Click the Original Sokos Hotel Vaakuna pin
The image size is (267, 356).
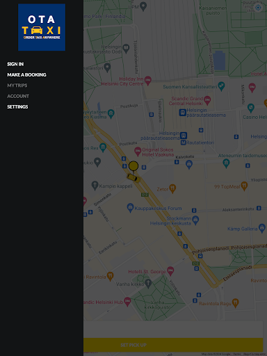(x=138, y=152)
